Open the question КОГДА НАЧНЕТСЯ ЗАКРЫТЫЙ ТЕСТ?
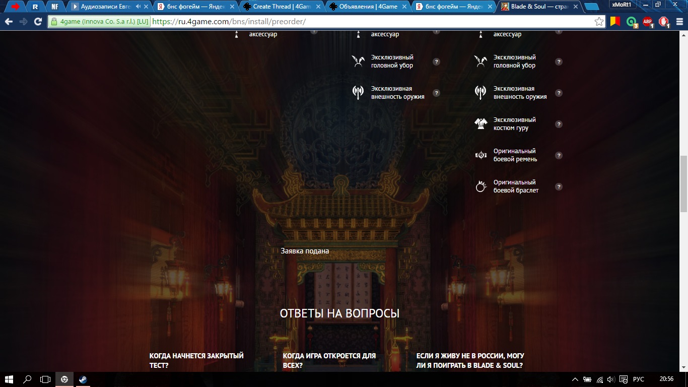Screen dimensions: 688x387 point(196,360)
